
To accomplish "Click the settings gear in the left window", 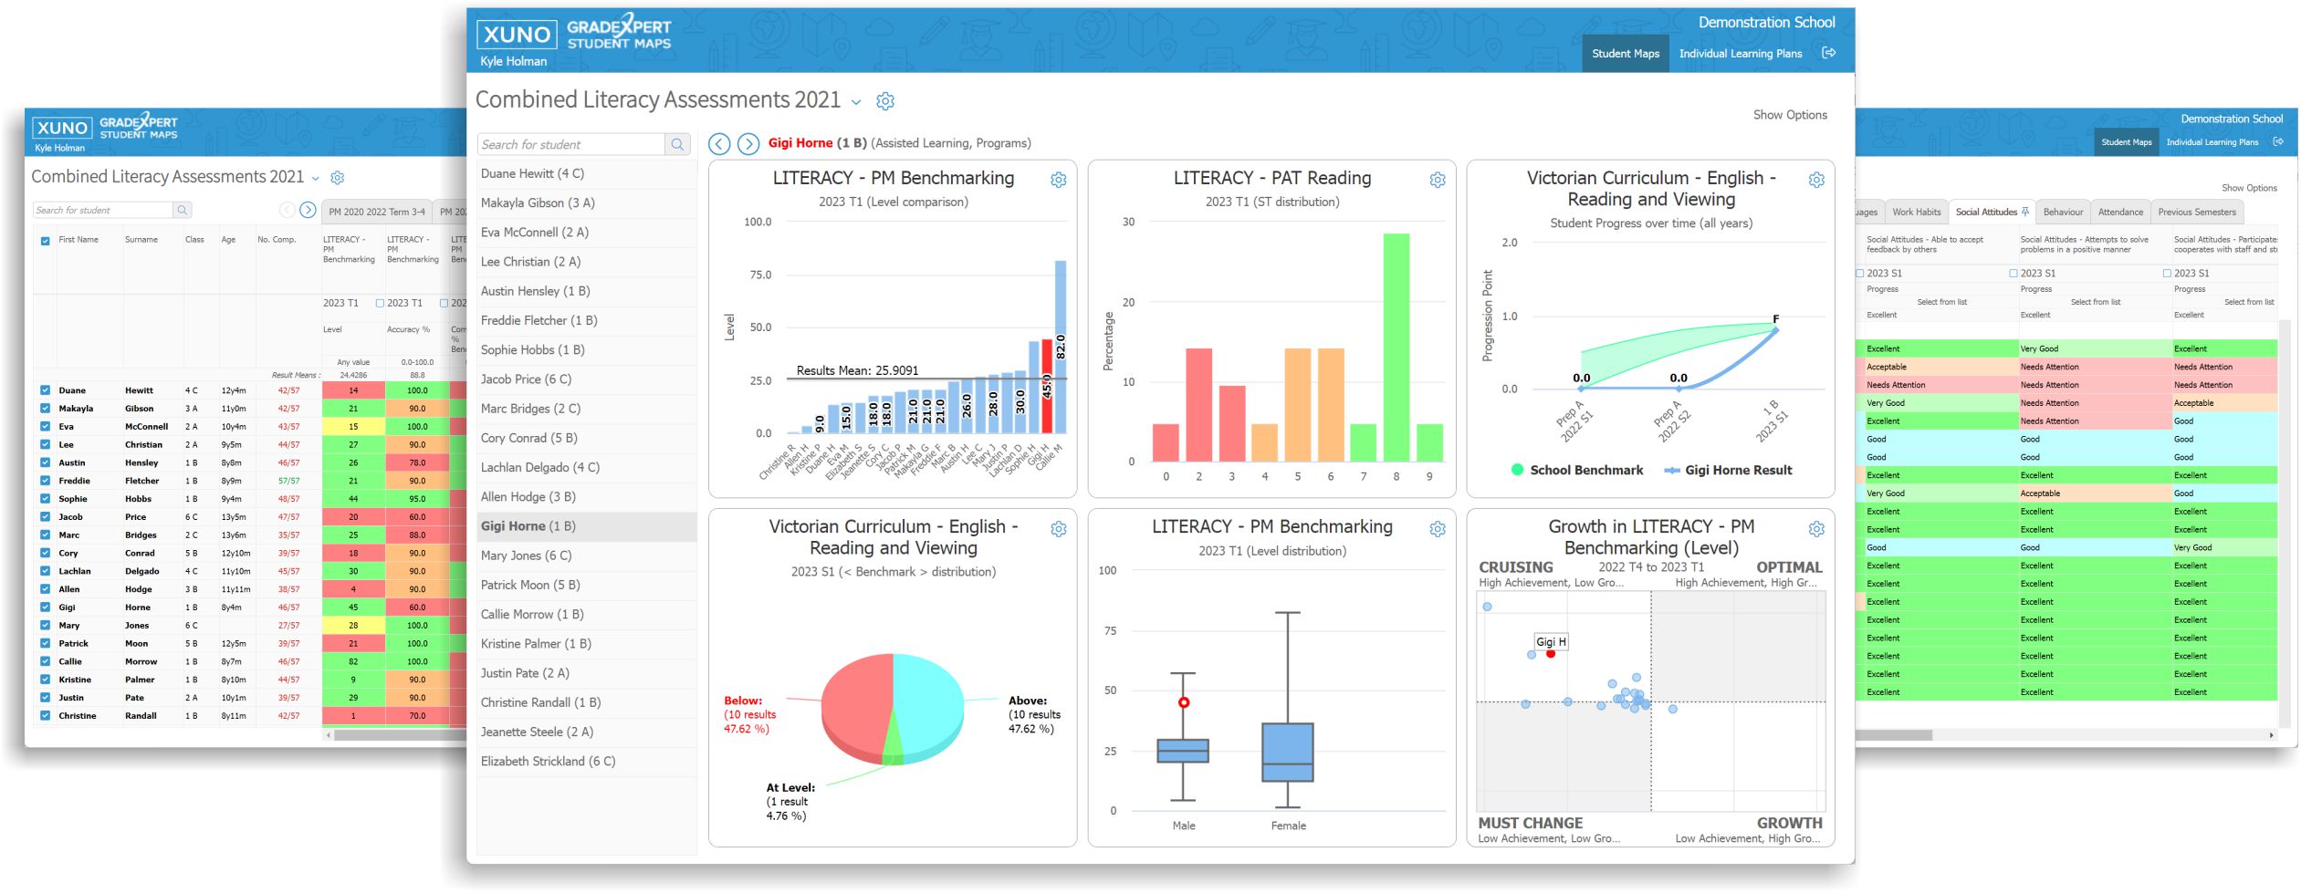I will pyautogui.click(x=338, y=178).
